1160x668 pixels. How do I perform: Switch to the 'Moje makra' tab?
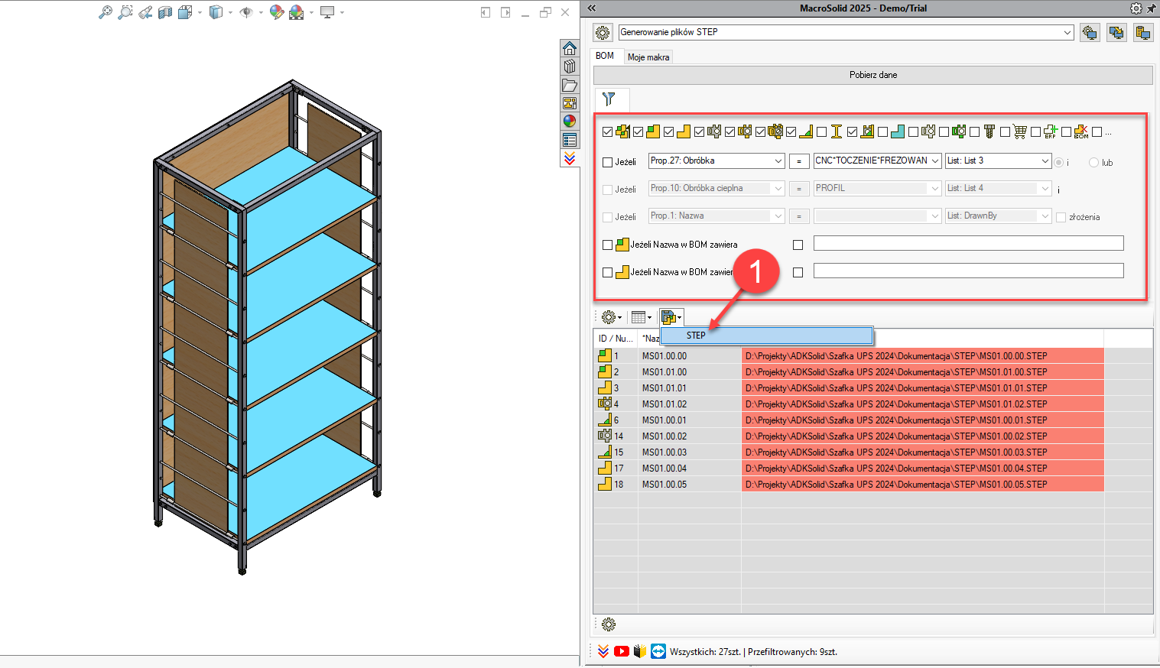[648, 57]
